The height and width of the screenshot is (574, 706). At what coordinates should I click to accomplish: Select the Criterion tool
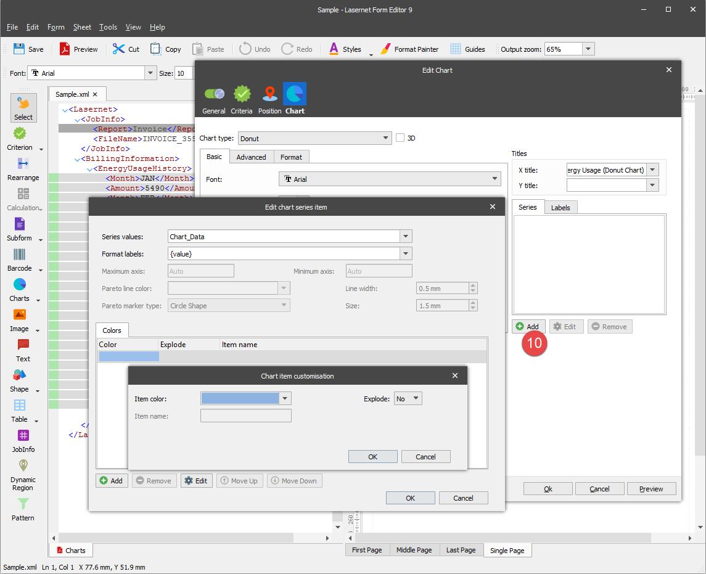20,138
